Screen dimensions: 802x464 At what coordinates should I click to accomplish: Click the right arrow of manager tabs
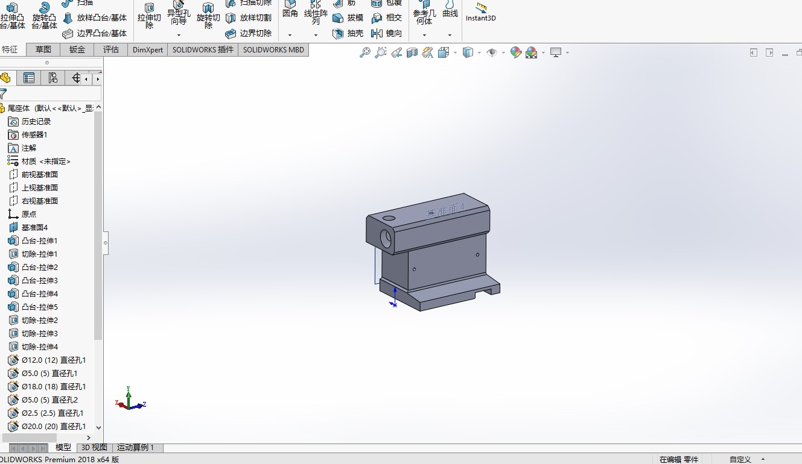coord(98,78)
